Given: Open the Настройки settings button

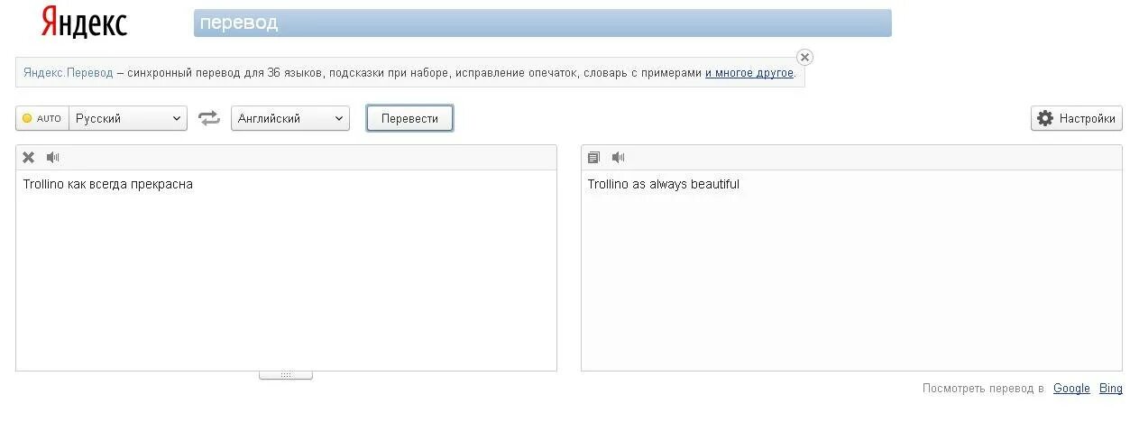Looking at the screenshot, I should coord(1077,118).
